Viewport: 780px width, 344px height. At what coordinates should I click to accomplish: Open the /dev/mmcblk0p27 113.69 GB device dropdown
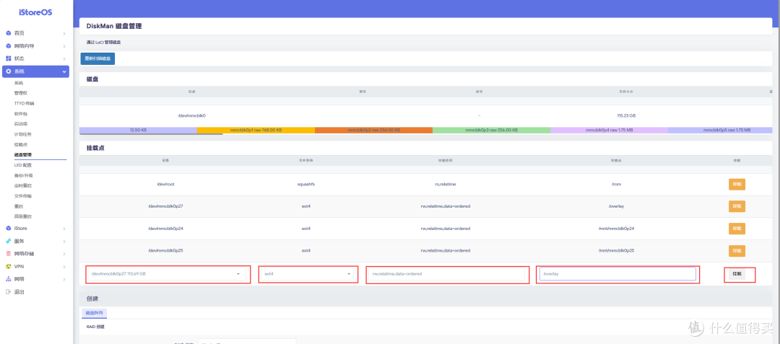[x=166, y=274]
